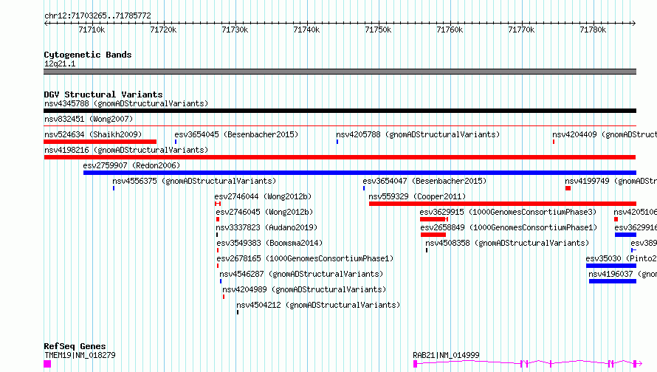
Task: Click the esv35030 blue variant bar
Action: tap(611, 266)
